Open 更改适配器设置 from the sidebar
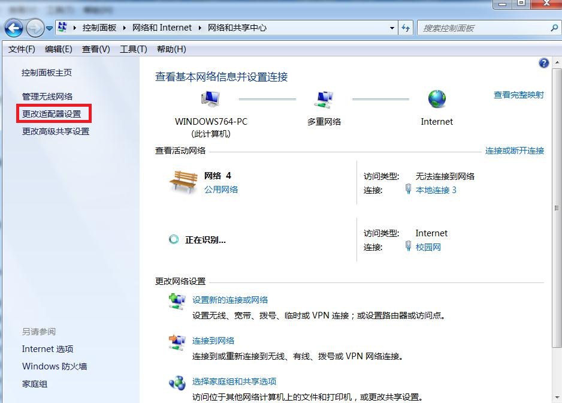Viewport: 562px width, 403px height. click(x=54, y=113)
